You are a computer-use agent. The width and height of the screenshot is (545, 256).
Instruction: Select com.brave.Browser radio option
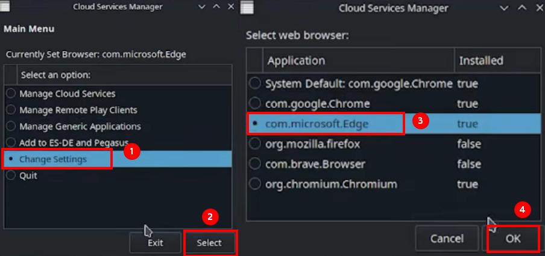(255, 164)
